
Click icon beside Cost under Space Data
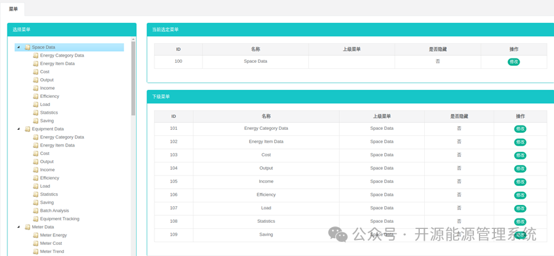pyautogui.click(x=36, y=71)
